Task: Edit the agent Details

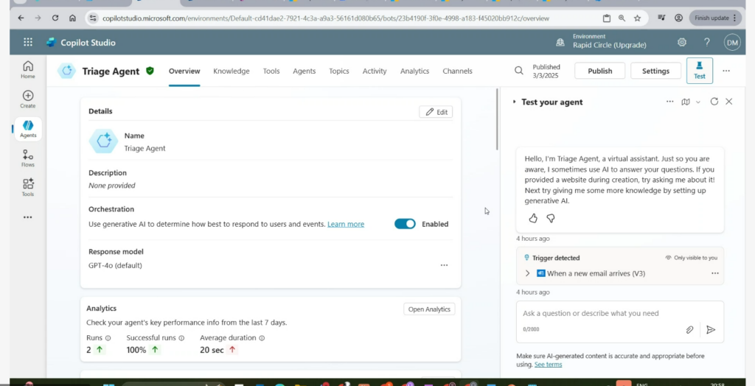Action: [x=436, y=112]
